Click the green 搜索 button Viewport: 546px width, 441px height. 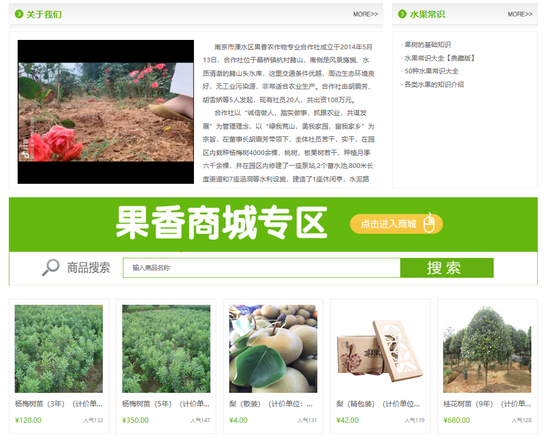(x=446, y=268)
